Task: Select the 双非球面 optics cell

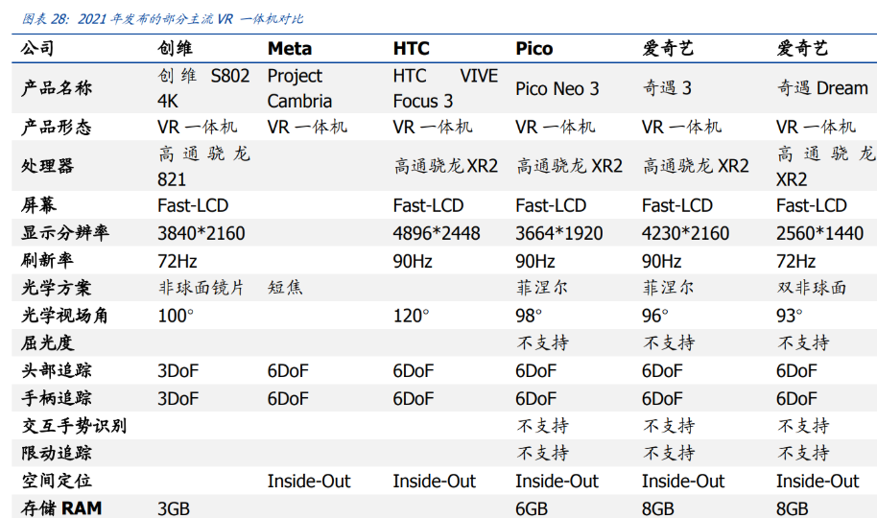Action: point(812,288)
